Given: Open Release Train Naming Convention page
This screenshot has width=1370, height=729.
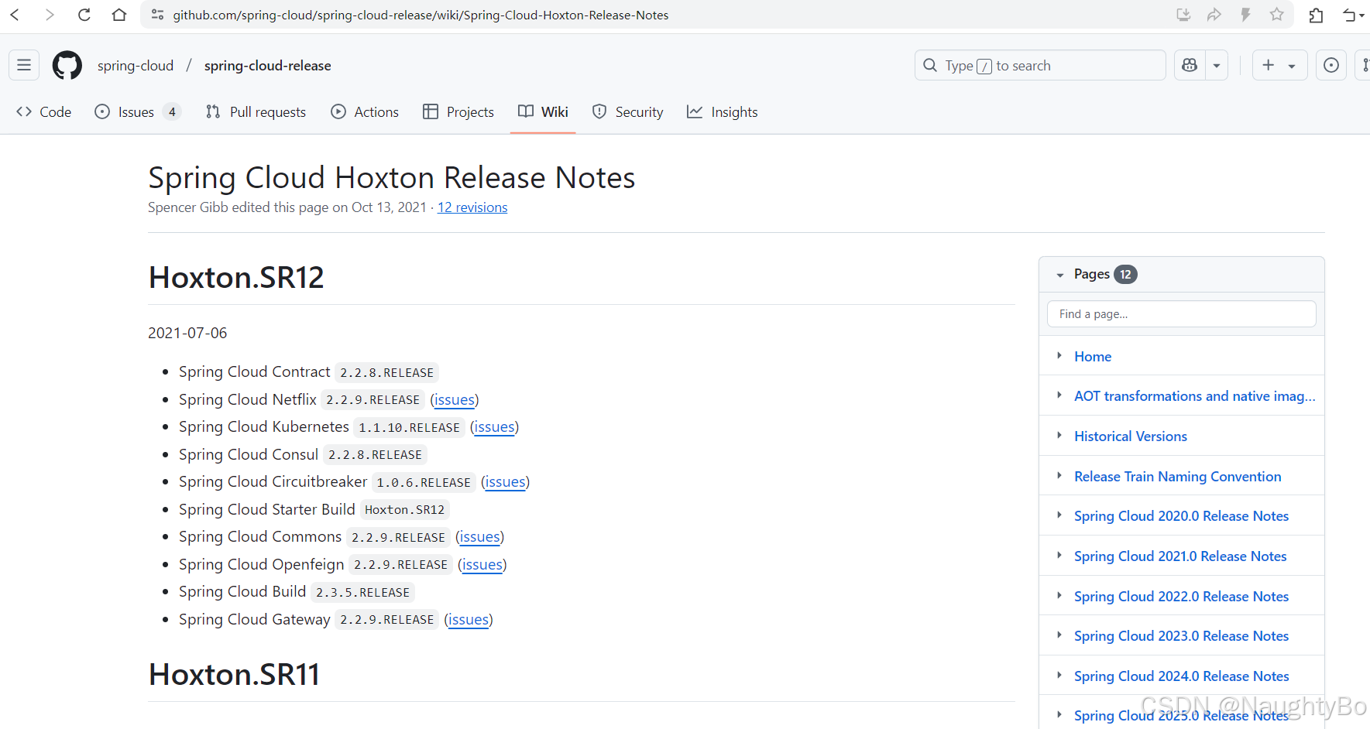Looking at the screenshot, I should point(1177,477).
